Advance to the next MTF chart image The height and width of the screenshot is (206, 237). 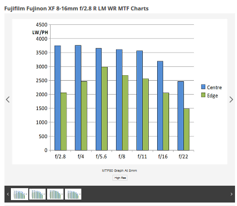pos(231,100)
